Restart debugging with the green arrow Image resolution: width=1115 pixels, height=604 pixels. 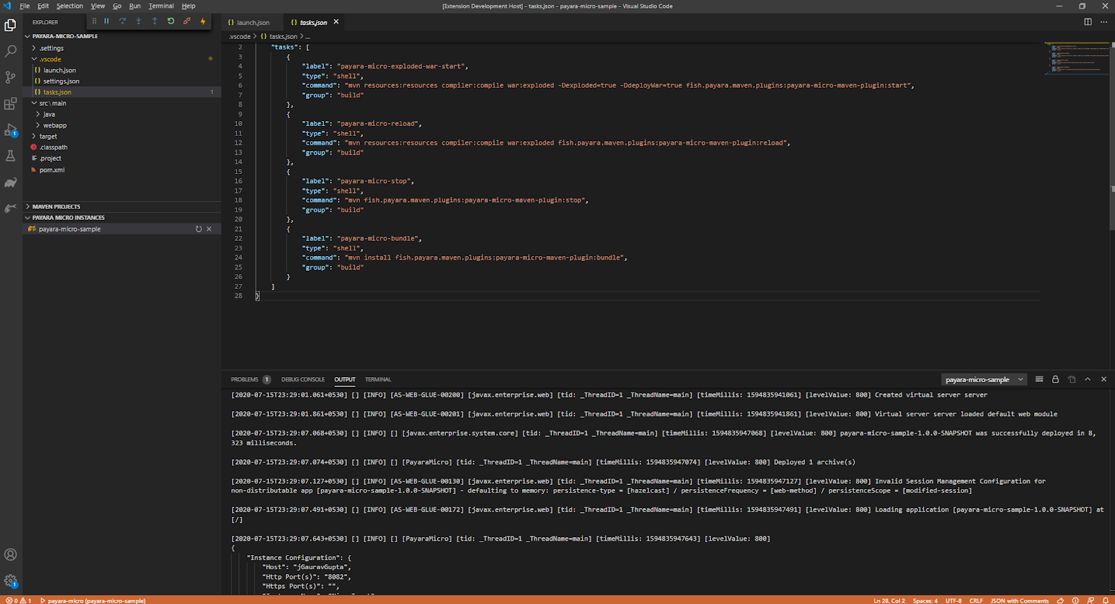coord(171,22)
